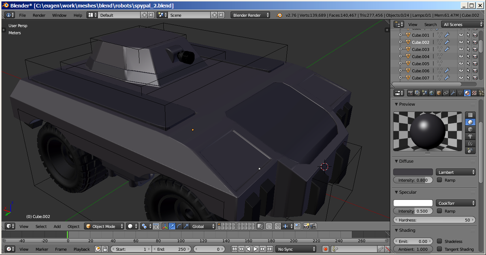The width and height of the screenshot is (486, 255).
Task: Open the Modifiers wrench tab icon
Action: click(453, 93)
